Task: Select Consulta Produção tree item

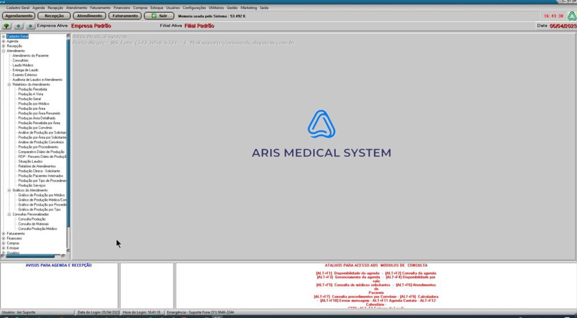Action: click(32, 219)
